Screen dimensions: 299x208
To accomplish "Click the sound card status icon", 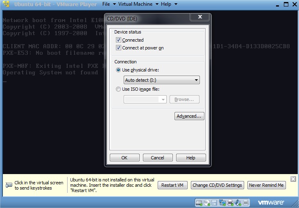I will click(x=238, y=203).
